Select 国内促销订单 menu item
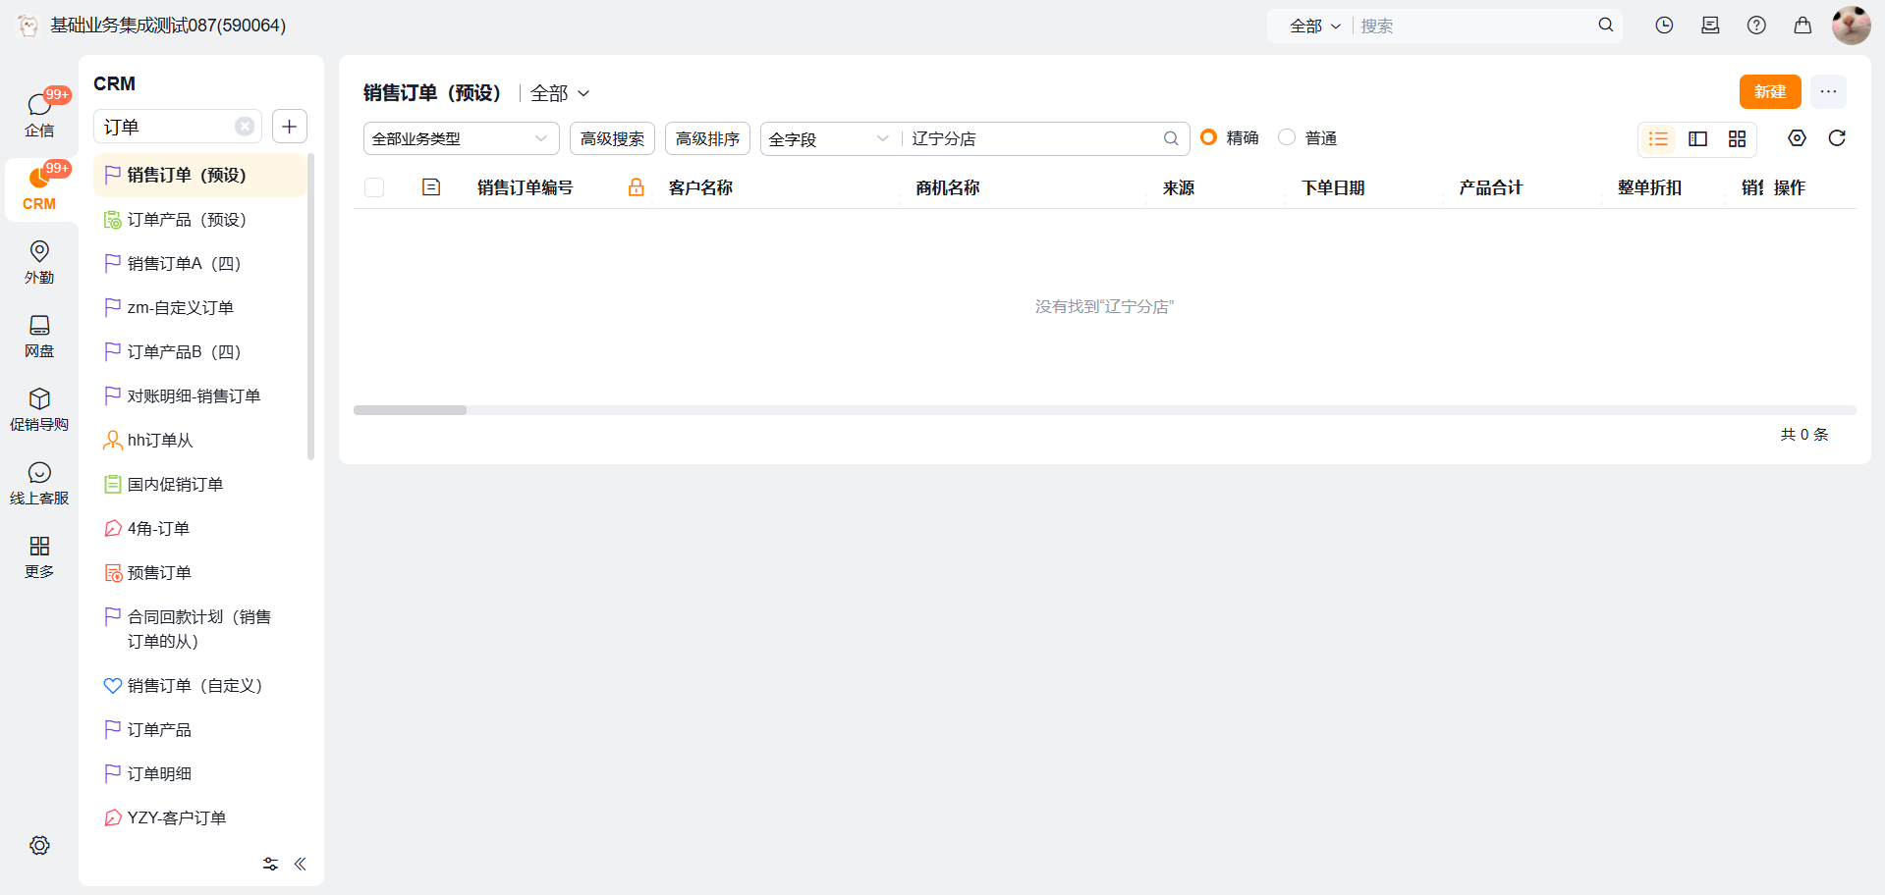The width and height of the screenshot is (1885, 895). click(x=175, y=485)
